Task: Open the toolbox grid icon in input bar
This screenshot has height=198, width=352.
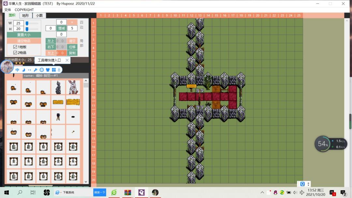Action: tap(54, 70)
